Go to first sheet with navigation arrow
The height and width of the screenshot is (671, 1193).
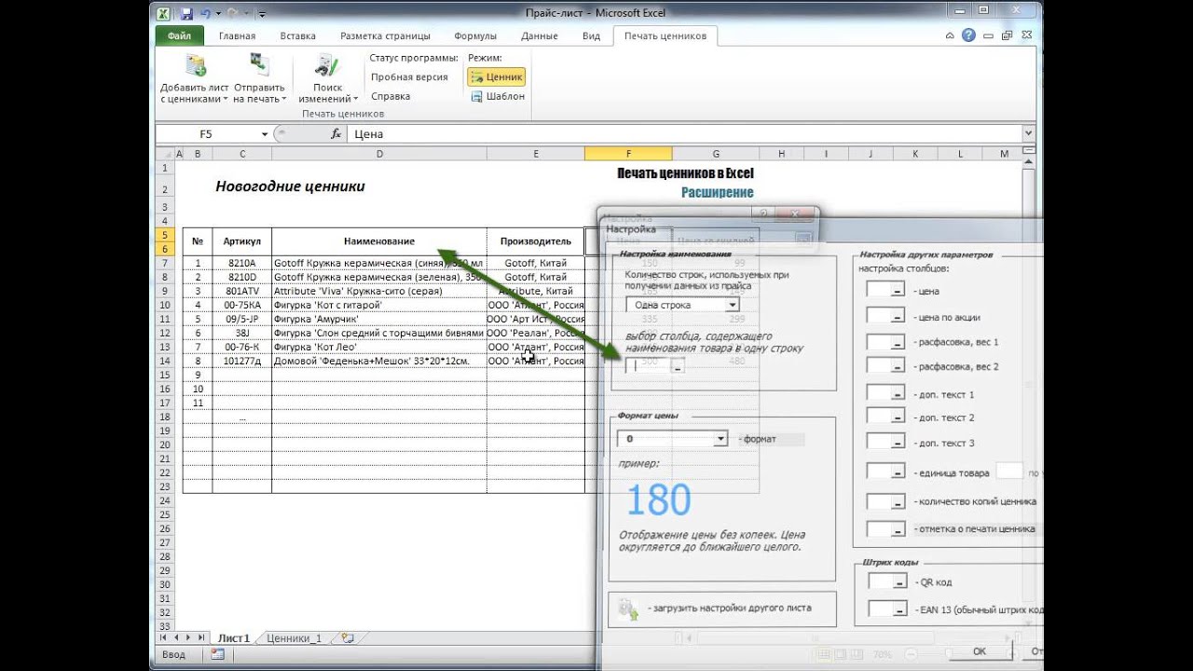coord(164,637)
